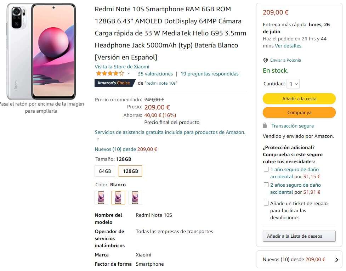Click the arrow in the Nuevos (10) box
Viewport: 346px width, 271px height.
(336, 260)
